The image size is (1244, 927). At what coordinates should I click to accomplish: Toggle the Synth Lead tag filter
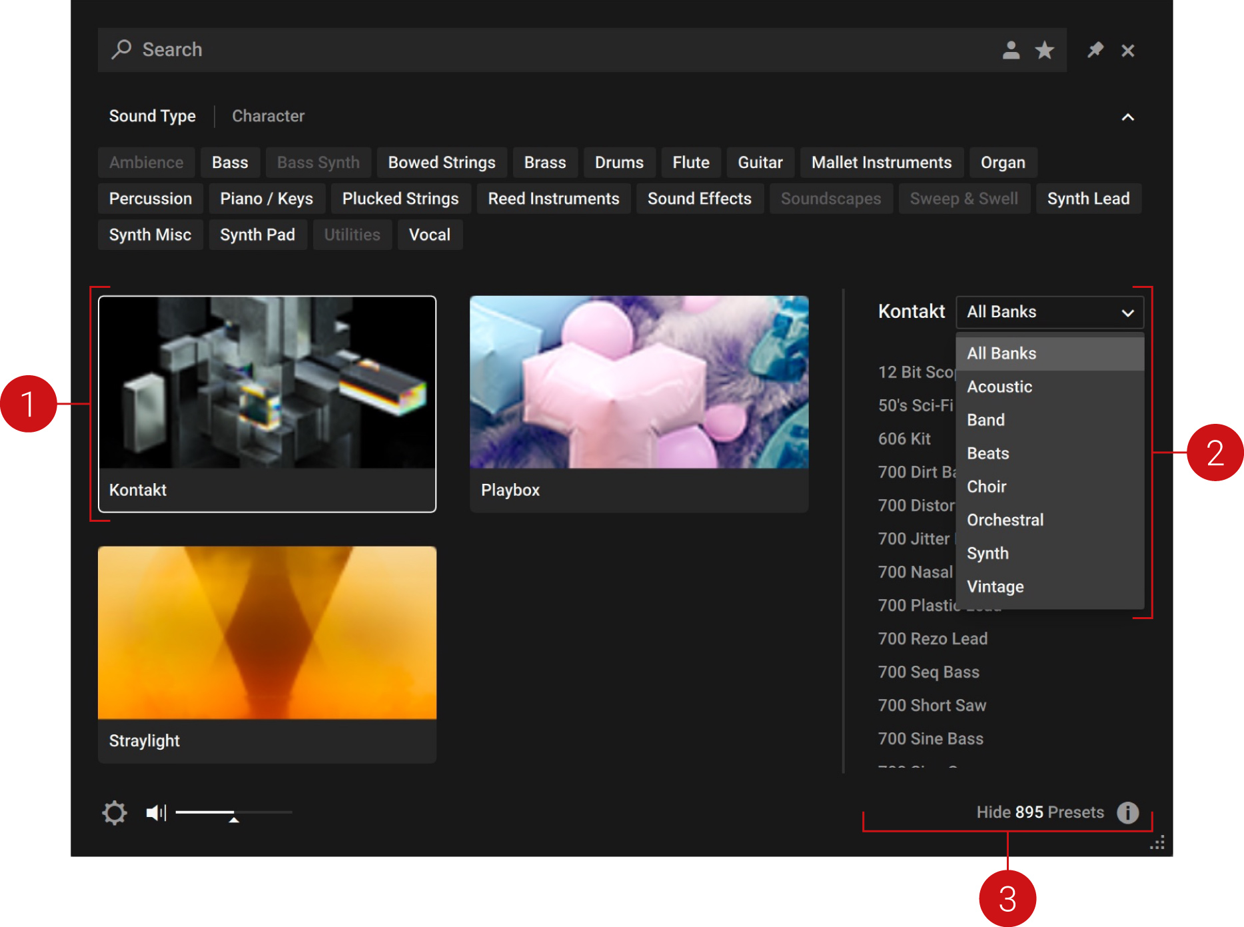[1087, 199]
